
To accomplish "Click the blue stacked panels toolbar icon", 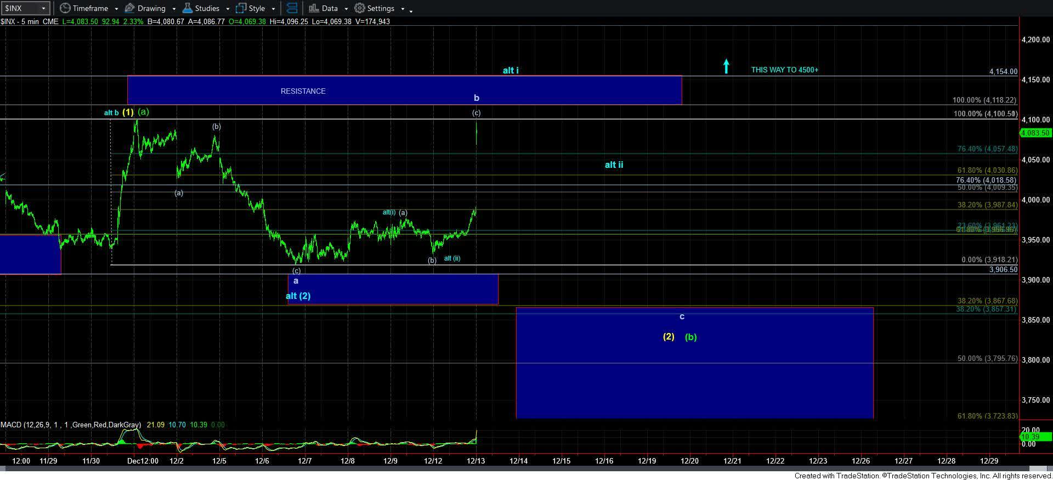I will click(292, 8).
